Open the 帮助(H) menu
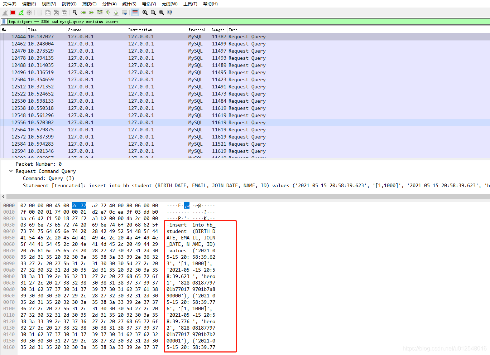 pos(210,4)
